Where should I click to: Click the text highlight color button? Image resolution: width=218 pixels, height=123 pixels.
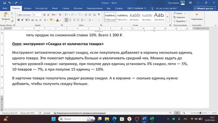click(51, 20)
